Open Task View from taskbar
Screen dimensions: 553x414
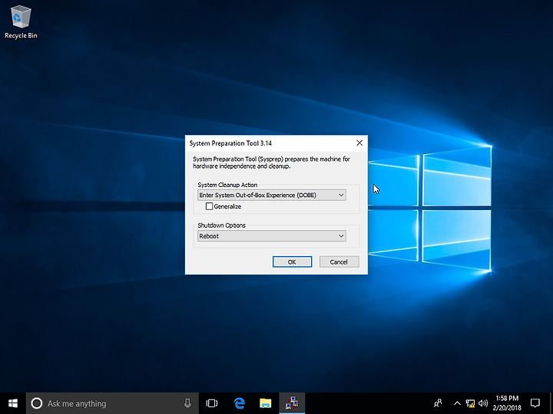pyautogui.click(x=212, y=403)
